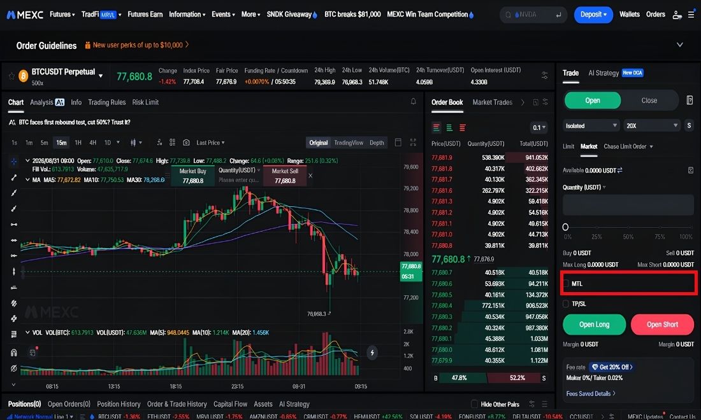
Task: Show buy-only order book view
Action: click(x=449, y=128)
